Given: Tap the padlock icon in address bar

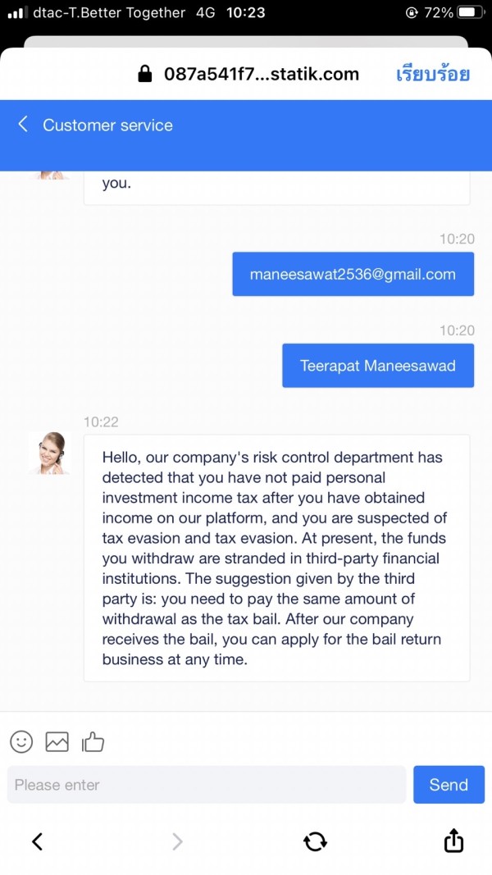Looking at the screenshot, I should pos(145,74).
